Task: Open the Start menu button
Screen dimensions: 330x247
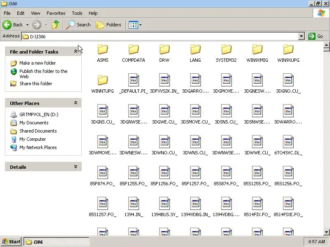Action: point(11,242)
